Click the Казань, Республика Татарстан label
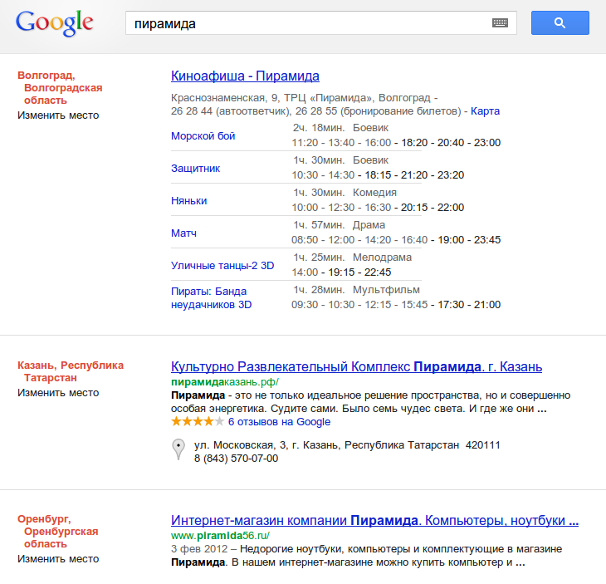606x584 pixels. coord(71,371)
